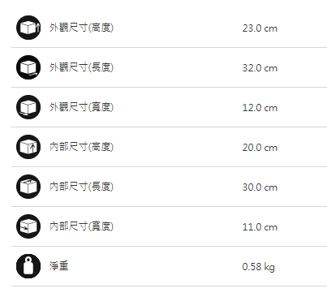This screenshot has width=327, height=297.
Task: Click the 30.0 cm value
Action: point(260,187)
